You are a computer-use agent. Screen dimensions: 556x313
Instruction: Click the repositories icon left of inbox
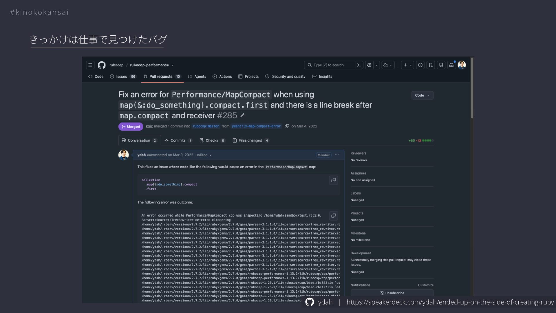click(441, 65)
